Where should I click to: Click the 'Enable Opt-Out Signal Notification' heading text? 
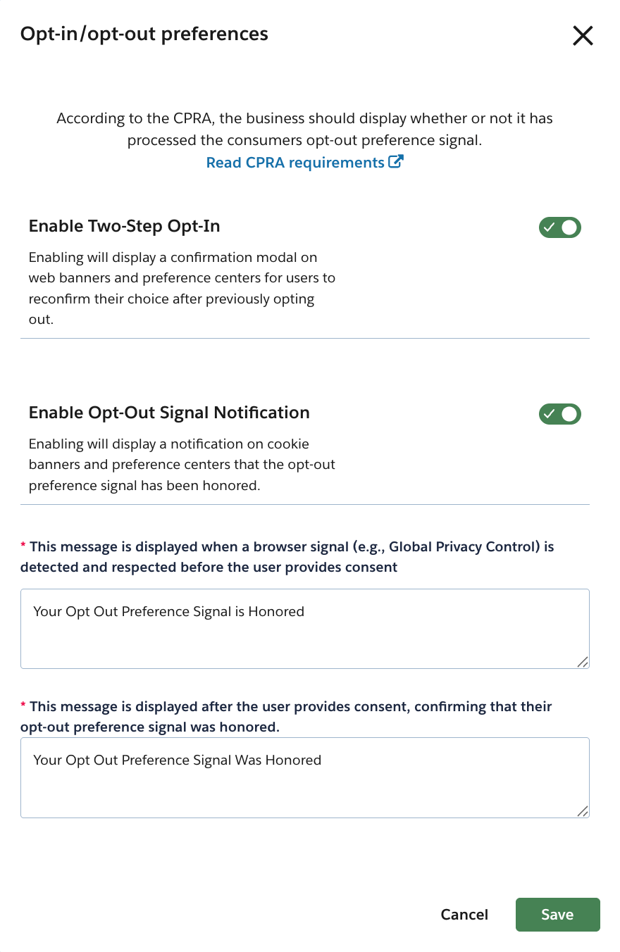pos(169,413)
